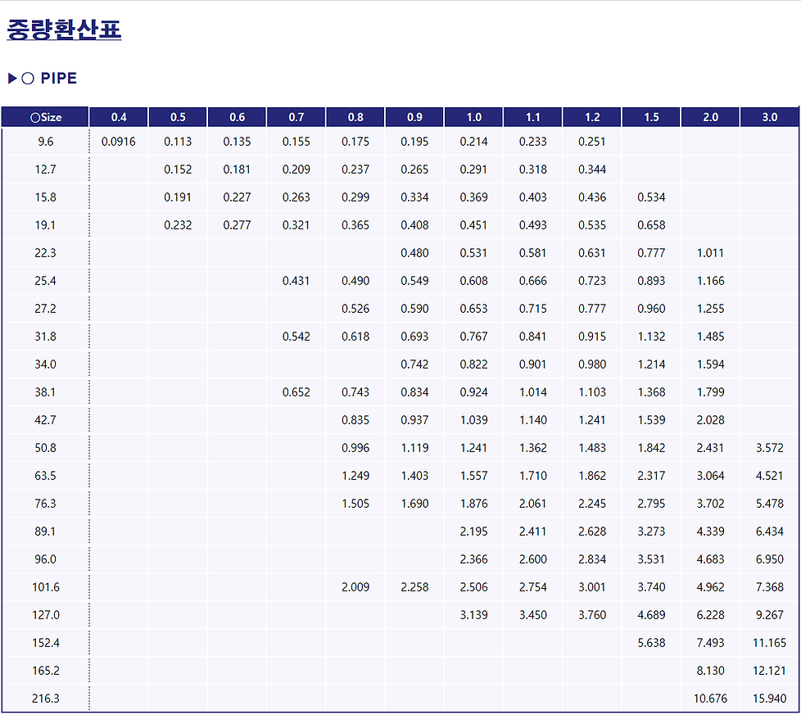This screenshot has height=715, width=801.
Task: Select the 0.152 weight value
Action: click(178, 170)
